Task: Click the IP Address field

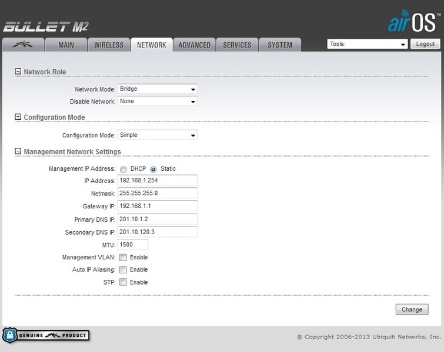Action: (158, 180)
